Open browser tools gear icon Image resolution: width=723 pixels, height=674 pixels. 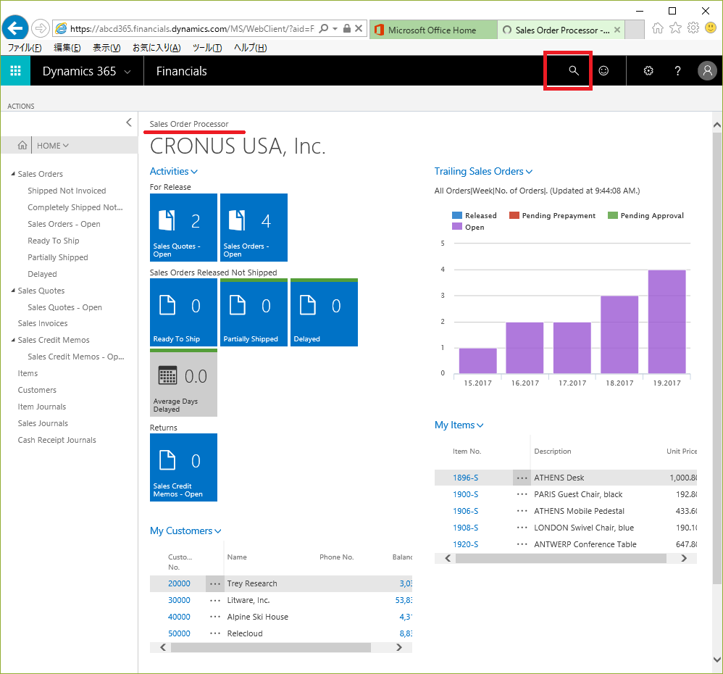[x=693, y=28]
